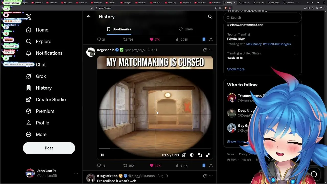The height and width of the screenshot is (184, 327).
Task: Unlike the post with 4.7K likes
Action: tap(155, 166)
